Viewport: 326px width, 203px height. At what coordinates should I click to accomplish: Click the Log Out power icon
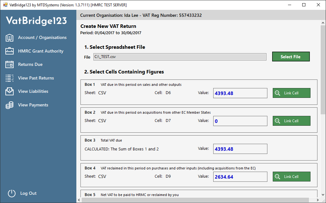(12, 193)
